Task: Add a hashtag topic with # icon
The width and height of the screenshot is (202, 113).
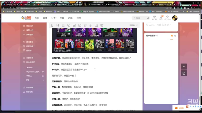Action: pos(85,25)
